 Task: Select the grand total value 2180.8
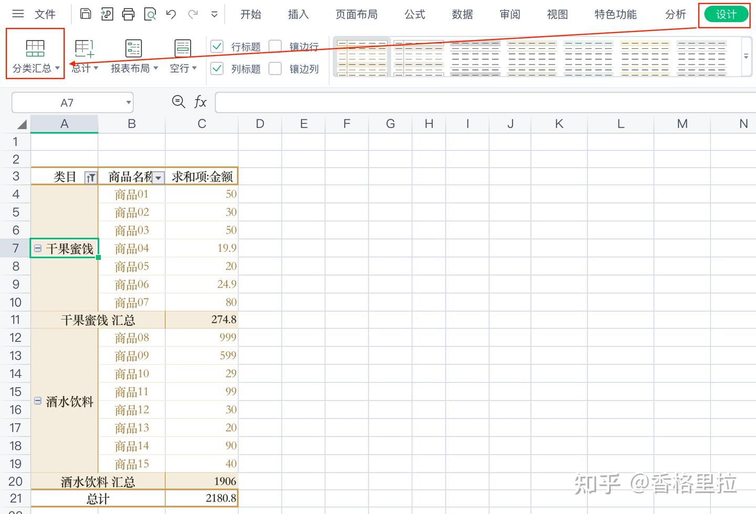pyautogui.click(x=202, y=498)
